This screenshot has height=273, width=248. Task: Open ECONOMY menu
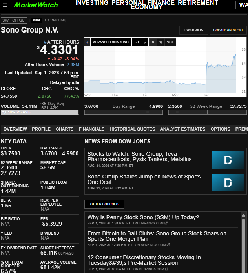click(x=146, y=7)
